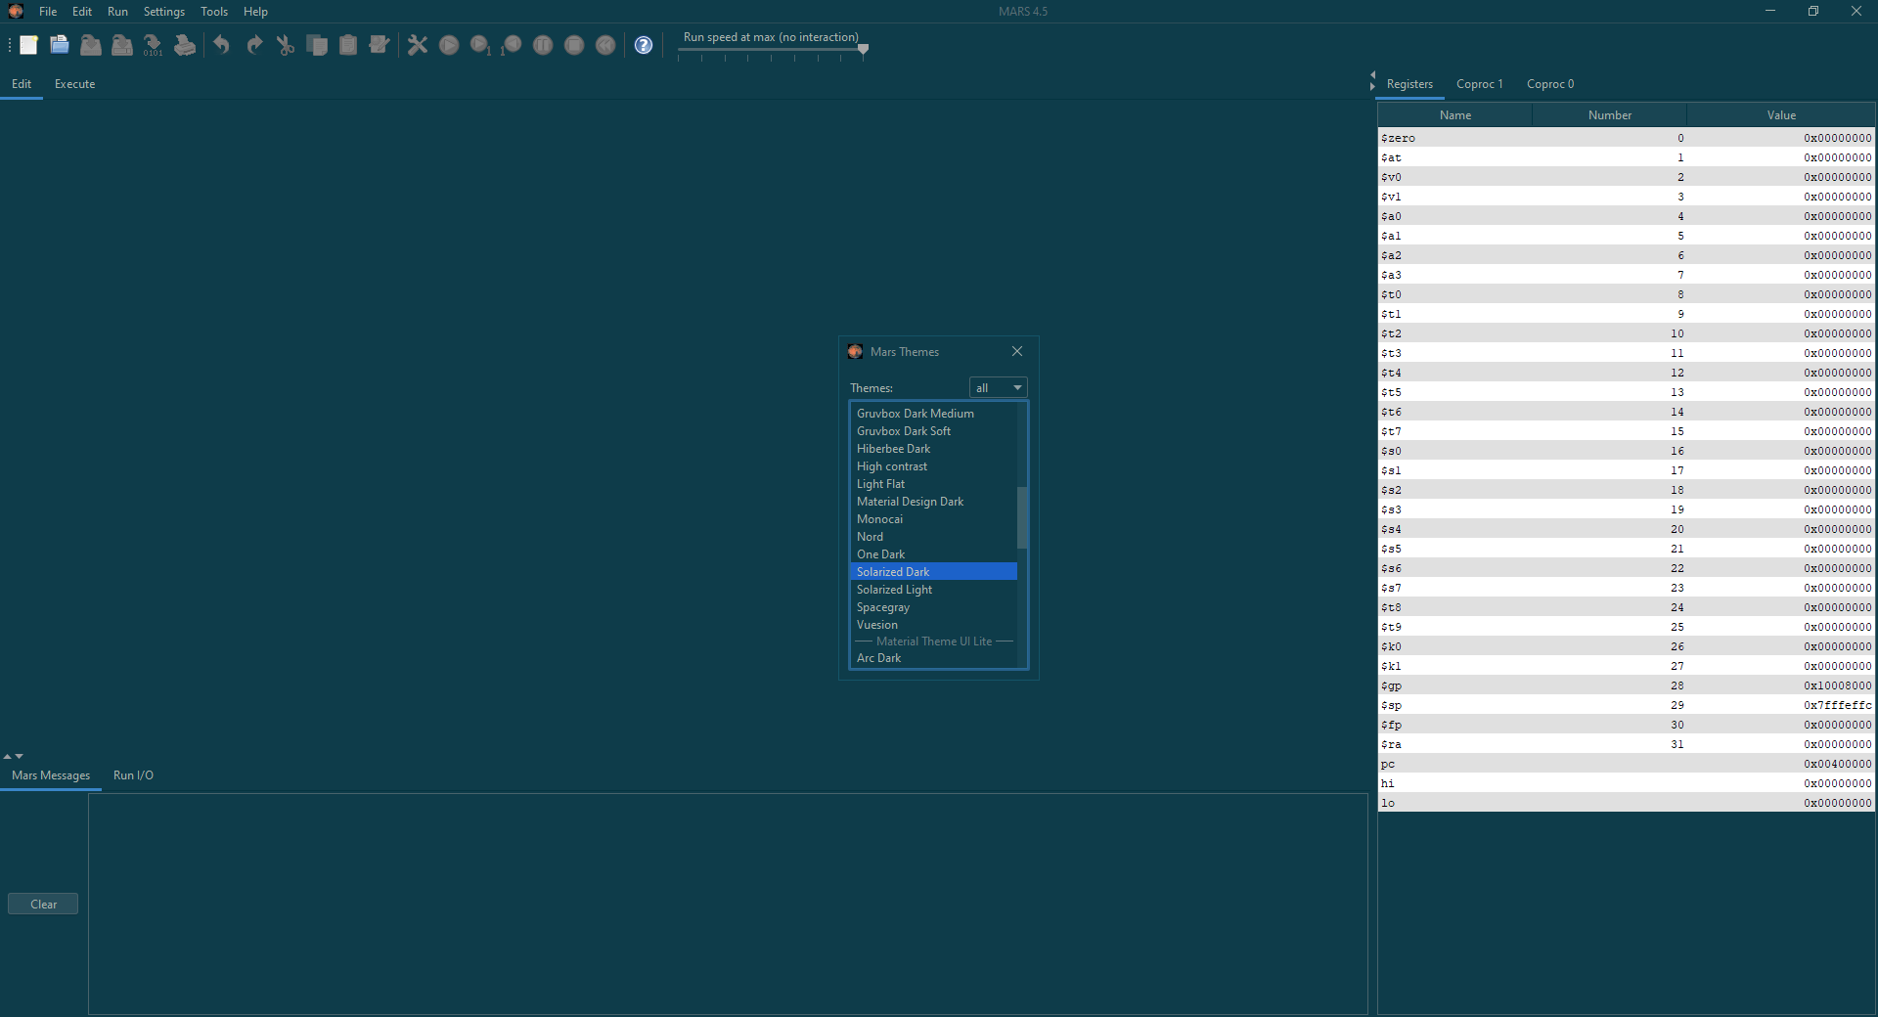Select Monocai theme
The image size is (1878, 1017).
[933, 519]
